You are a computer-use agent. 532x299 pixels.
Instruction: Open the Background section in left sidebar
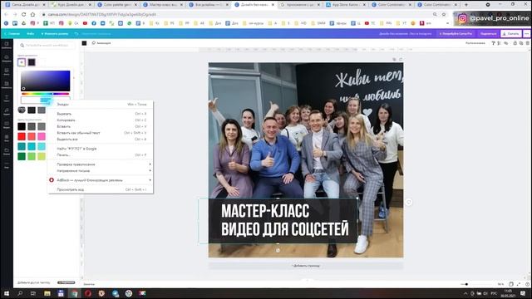[x=7, y=138]
